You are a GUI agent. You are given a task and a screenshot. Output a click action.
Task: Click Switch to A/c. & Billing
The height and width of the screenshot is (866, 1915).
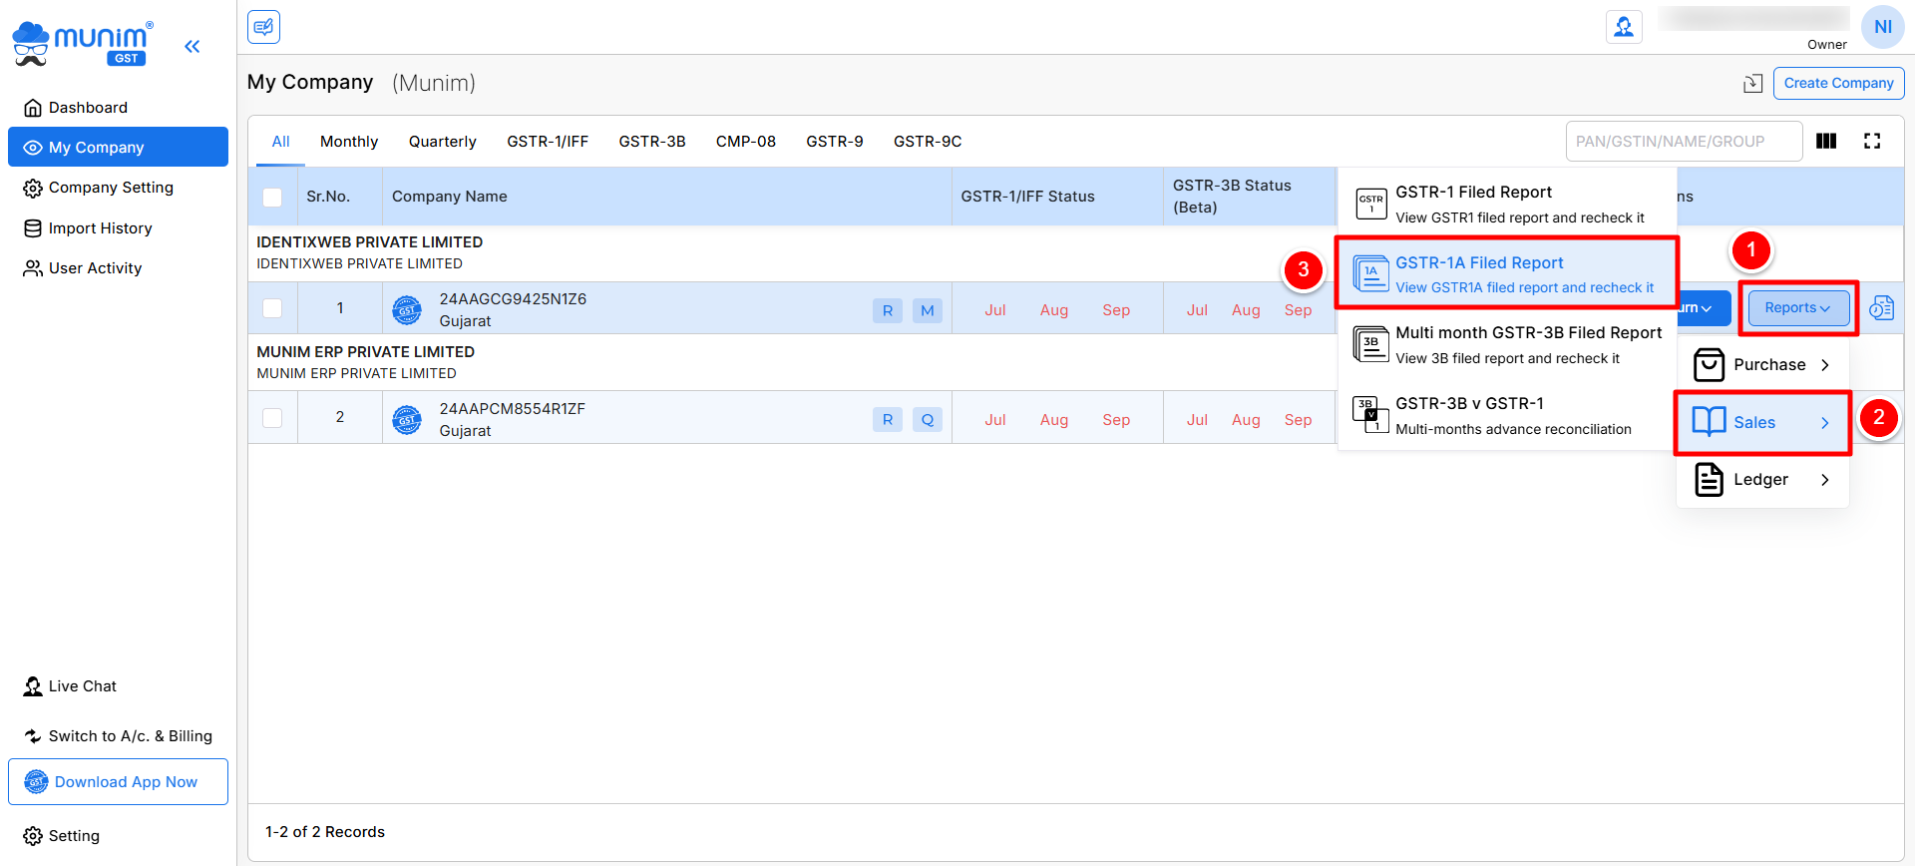tap(118, 736)
